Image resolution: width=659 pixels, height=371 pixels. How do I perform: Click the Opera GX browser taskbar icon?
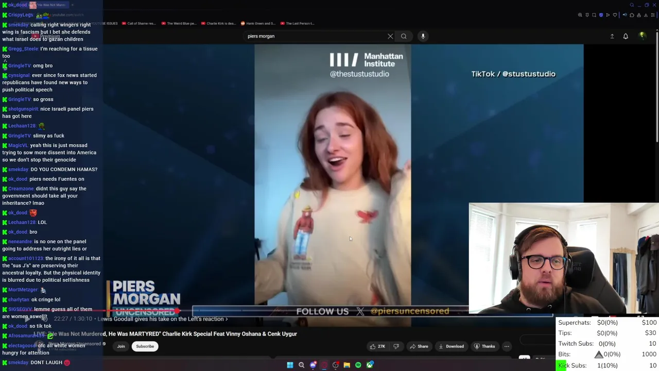(x=324, y=365)
